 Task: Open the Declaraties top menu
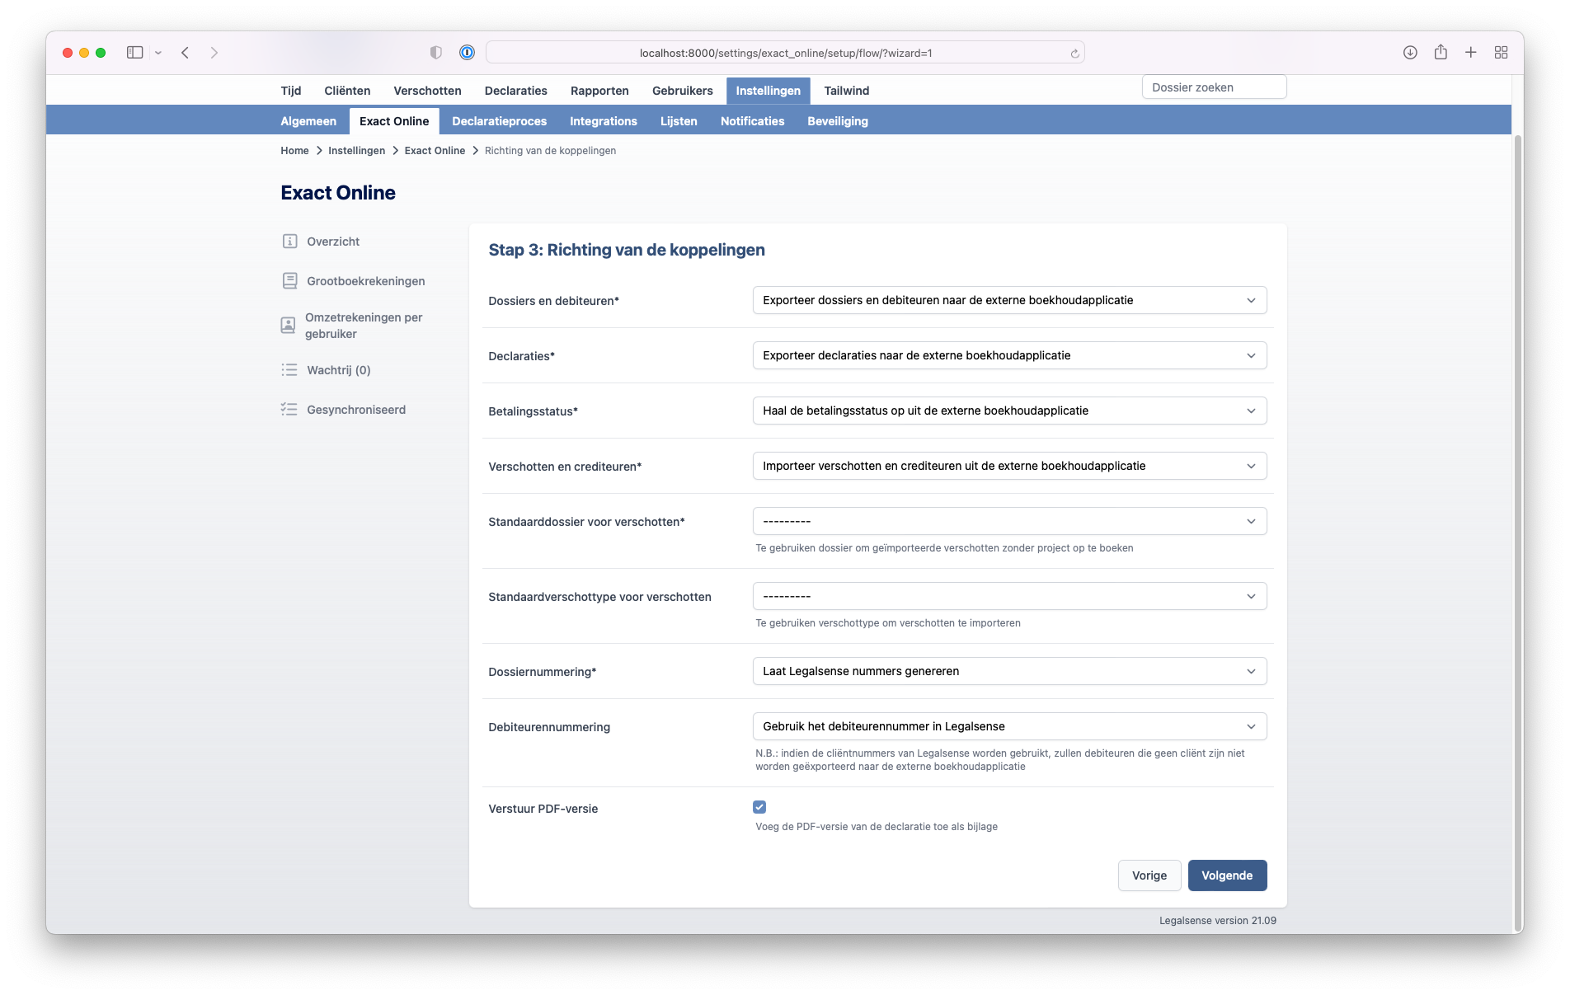pos(516,91)
